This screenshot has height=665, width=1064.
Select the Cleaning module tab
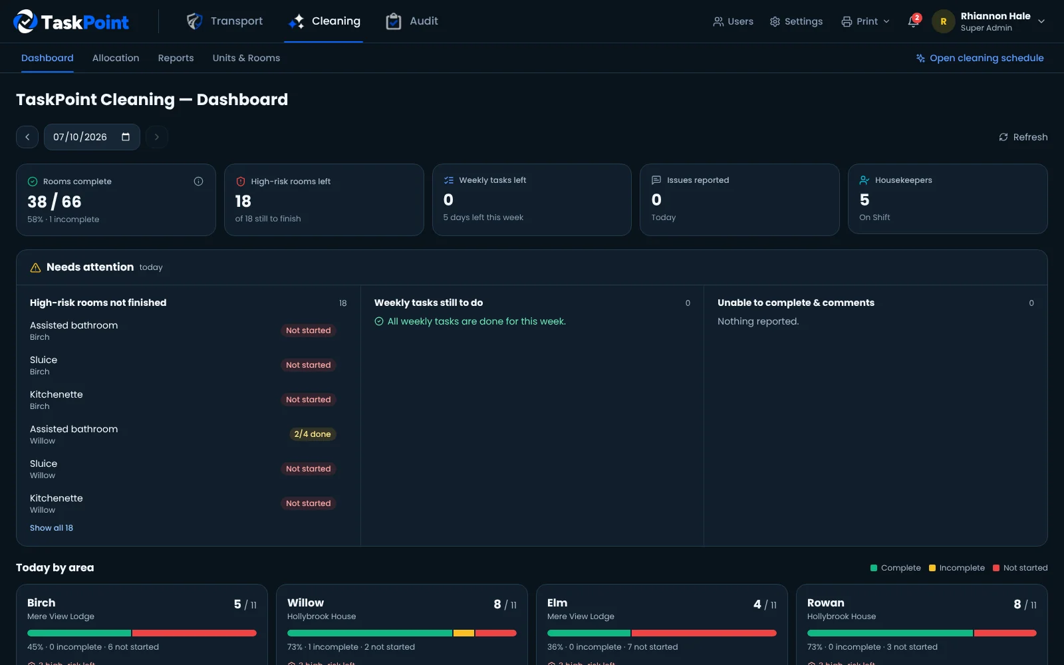click(x=323, y=21)
